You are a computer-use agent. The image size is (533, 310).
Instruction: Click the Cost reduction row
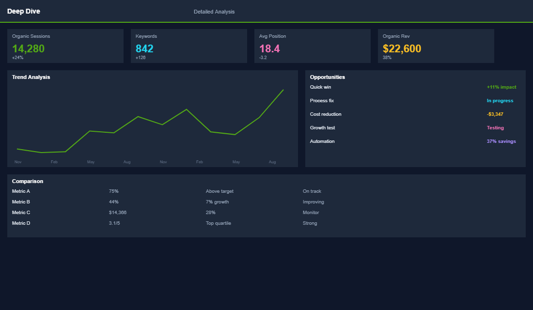tap(326, 114)
